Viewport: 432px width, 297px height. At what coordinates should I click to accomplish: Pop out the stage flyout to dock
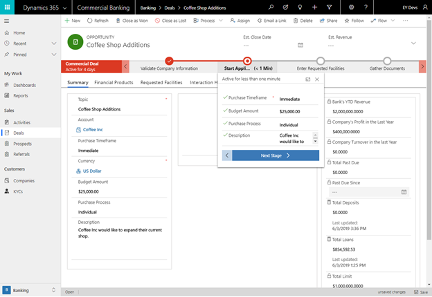click(x=307, y=79)
